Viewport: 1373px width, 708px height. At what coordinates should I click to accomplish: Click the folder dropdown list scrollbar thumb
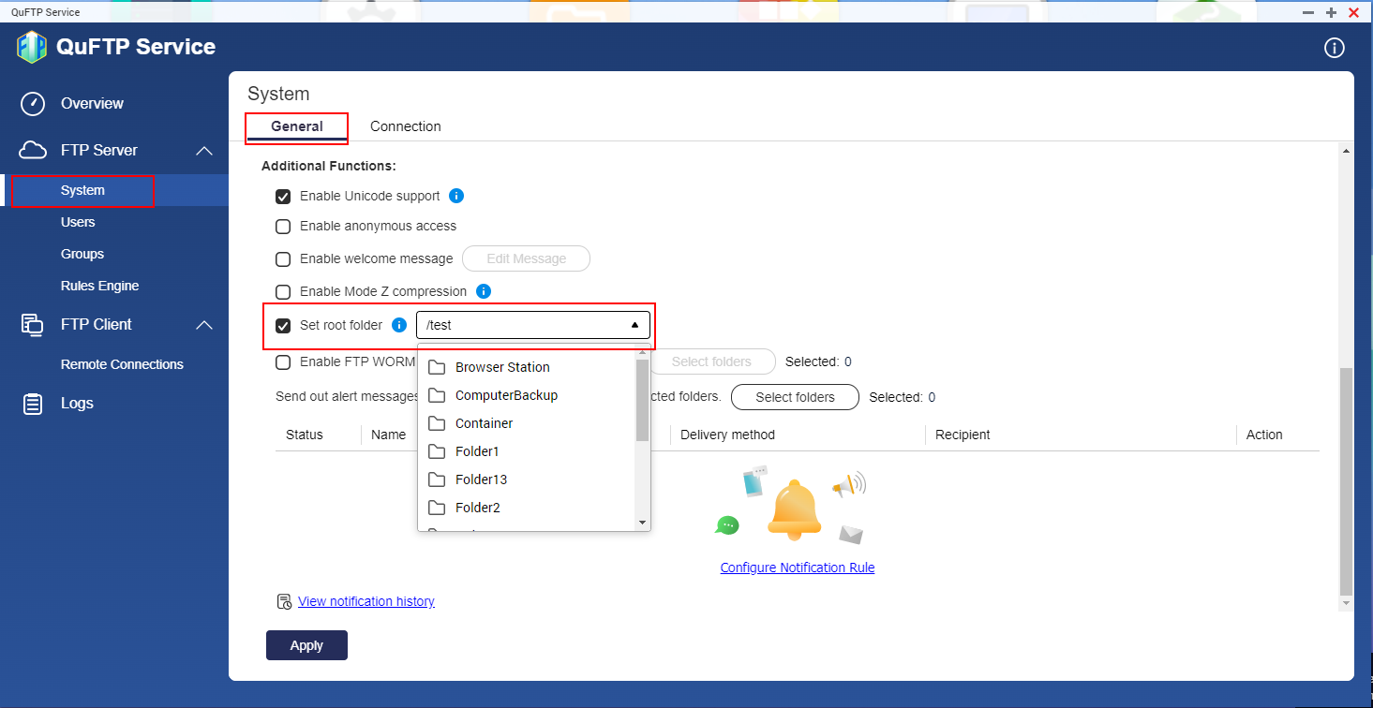pos(642,400)
